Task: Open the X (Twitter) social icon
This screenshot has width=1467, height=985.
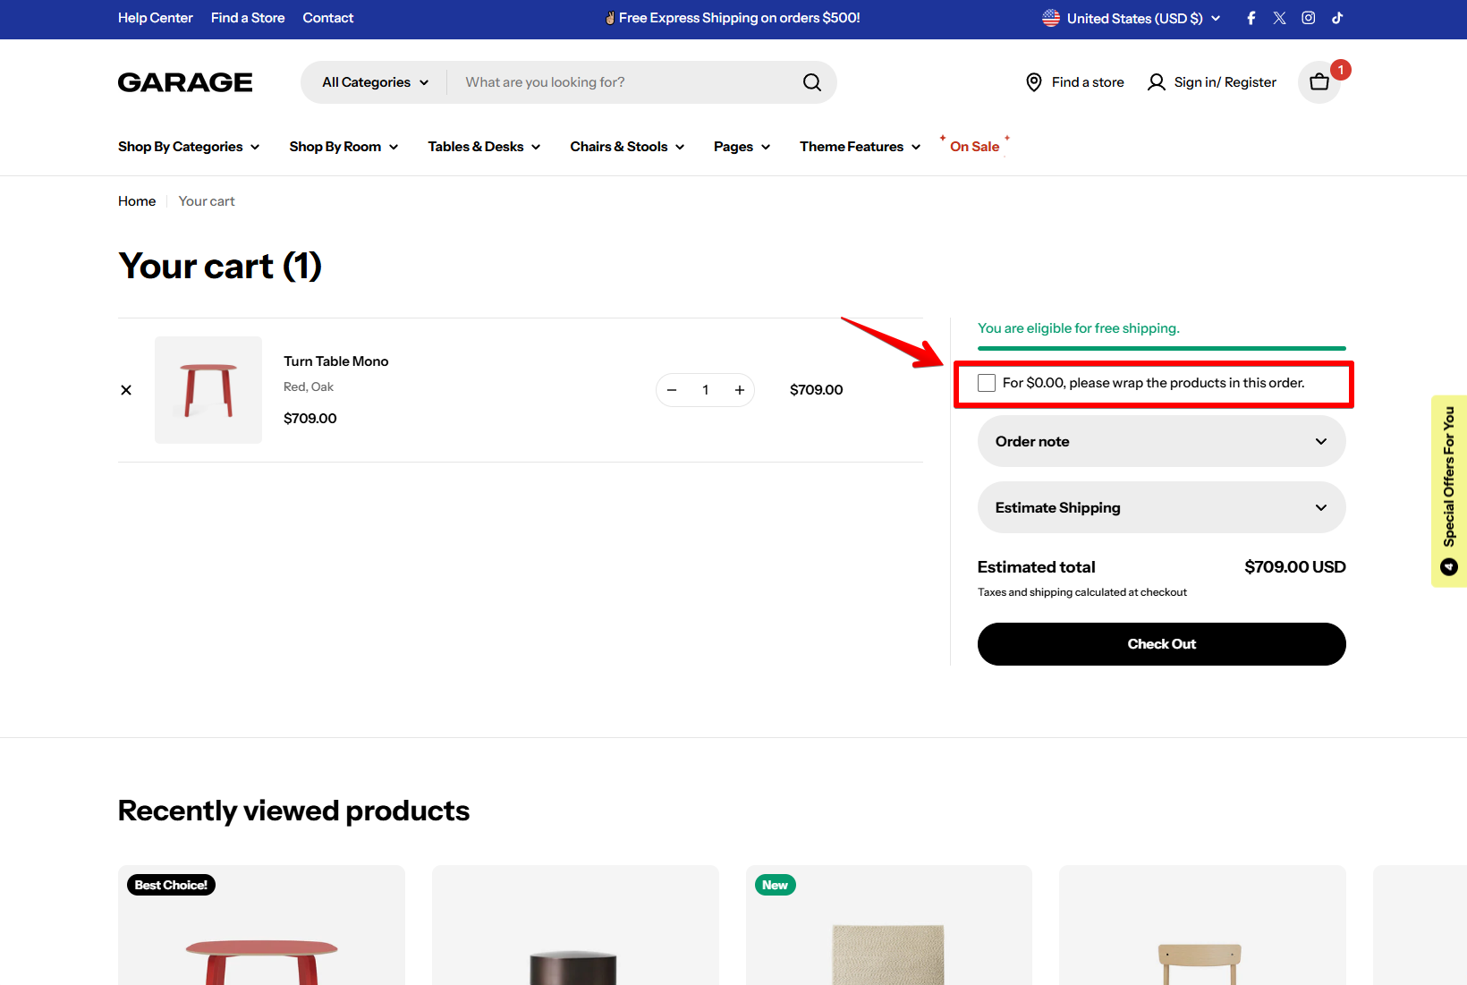Action: [1279, 18]
